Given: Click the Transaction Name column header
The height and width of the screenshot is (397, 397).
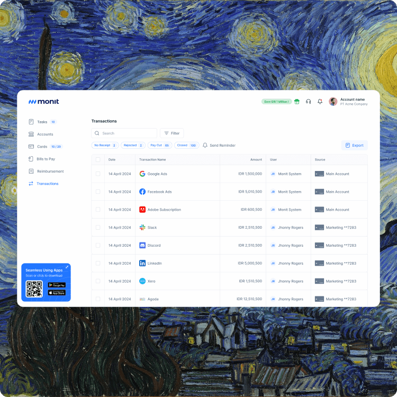Looking at the screenshot, I should (152, 159).
